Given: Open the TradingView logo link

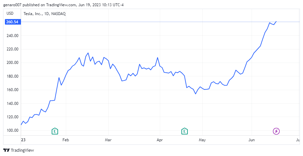Looking at the screenshot, I should [x=19, y=150].
